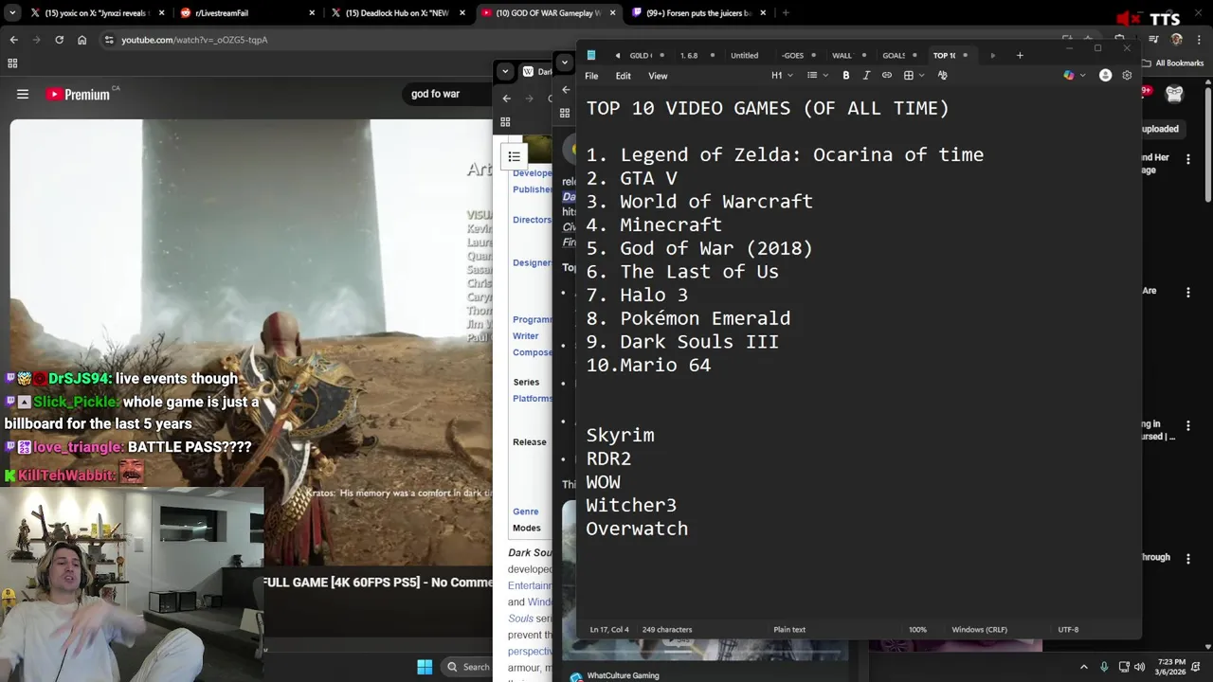
Task: Go back in Wikipedia browser window
Action: coord(506,99)
